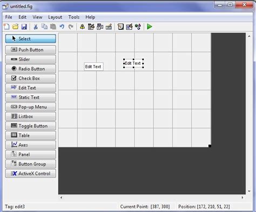
Task: Open the Toolbar Editor icon
Action: (109, 27)
